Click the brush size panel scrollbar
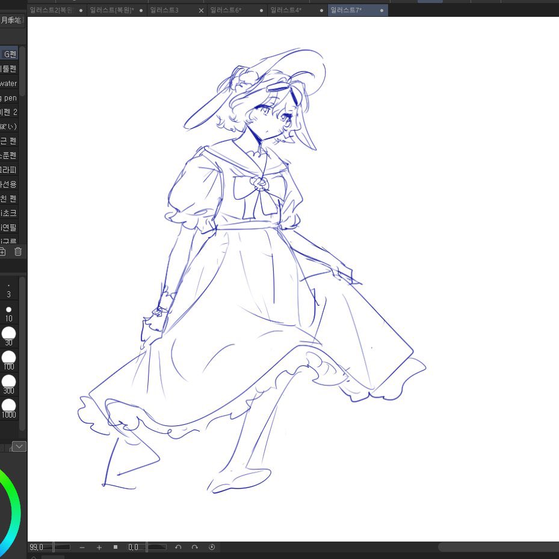The image size is (559, 559). click(x=22, y=353)
